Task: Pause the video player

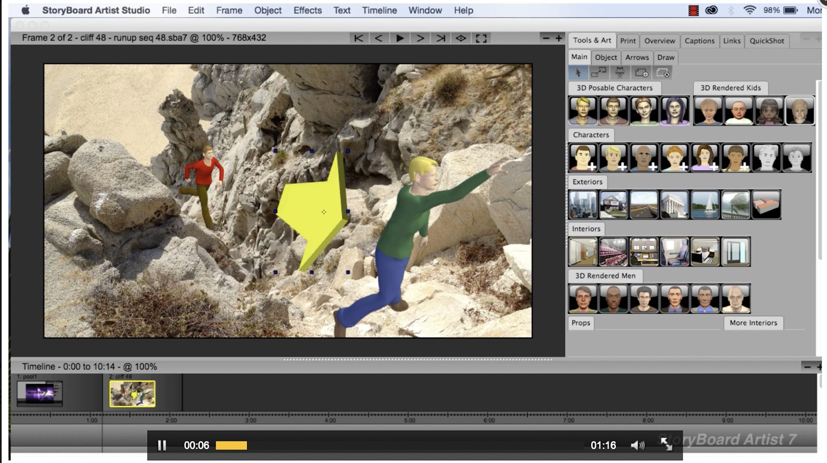Action: click(162, 445)
